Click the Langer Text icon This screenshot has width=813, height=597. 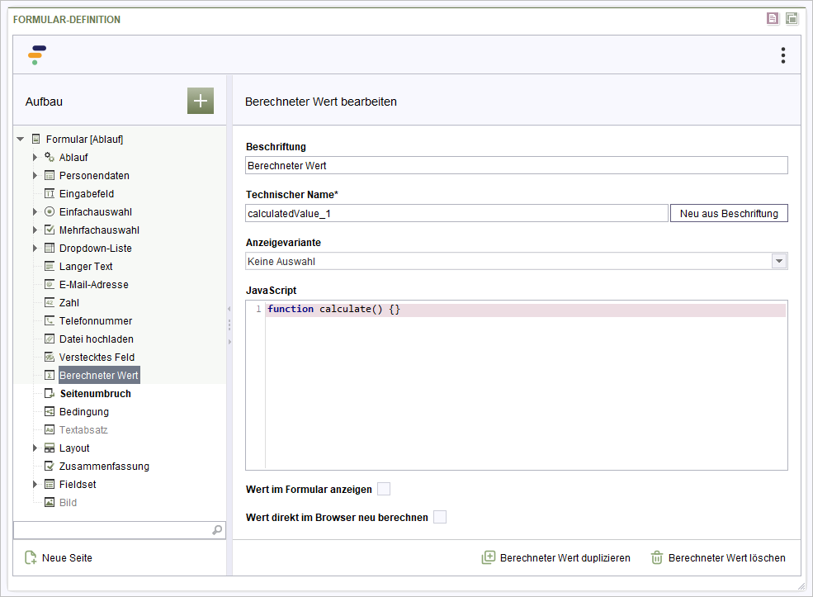[50, 266]
